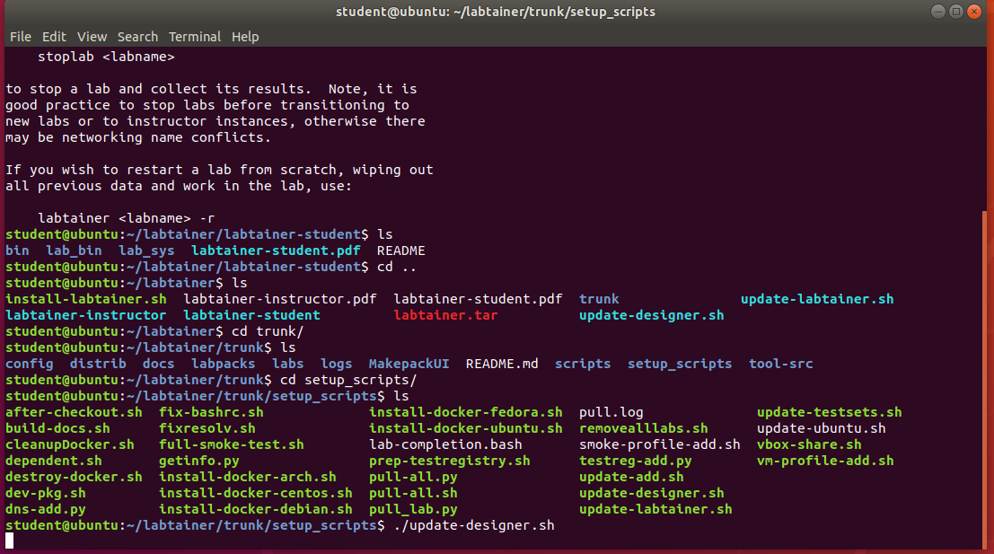Open the Search menu
This screenshot has width=994, height=554.
[x=137, y=37]
